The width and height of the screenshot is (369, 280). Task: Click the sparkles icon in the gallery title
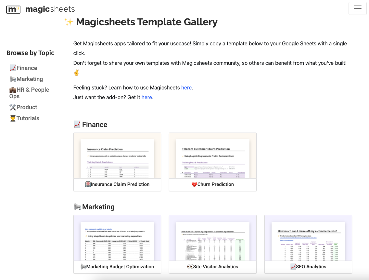point(69,22)
